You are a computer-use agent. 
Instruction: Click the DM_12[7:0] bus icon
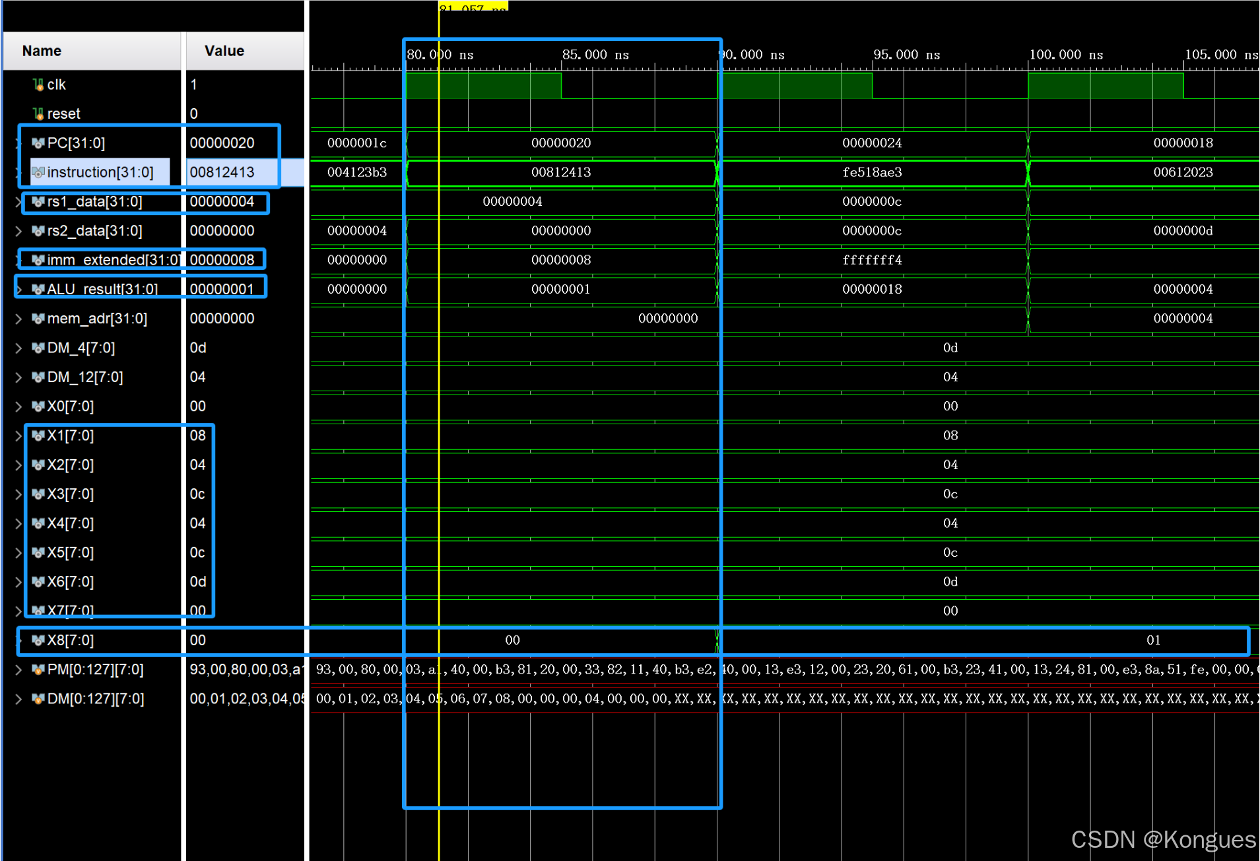tap(38, 377)
